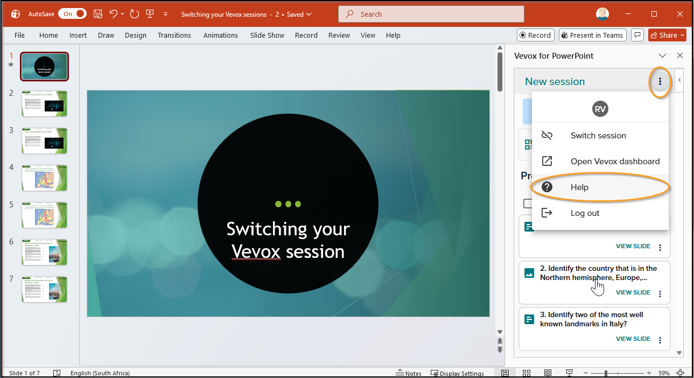The image size is (694, 378).
Task: Open the Vevox three-dot session menu
Action: click(660, 82)
